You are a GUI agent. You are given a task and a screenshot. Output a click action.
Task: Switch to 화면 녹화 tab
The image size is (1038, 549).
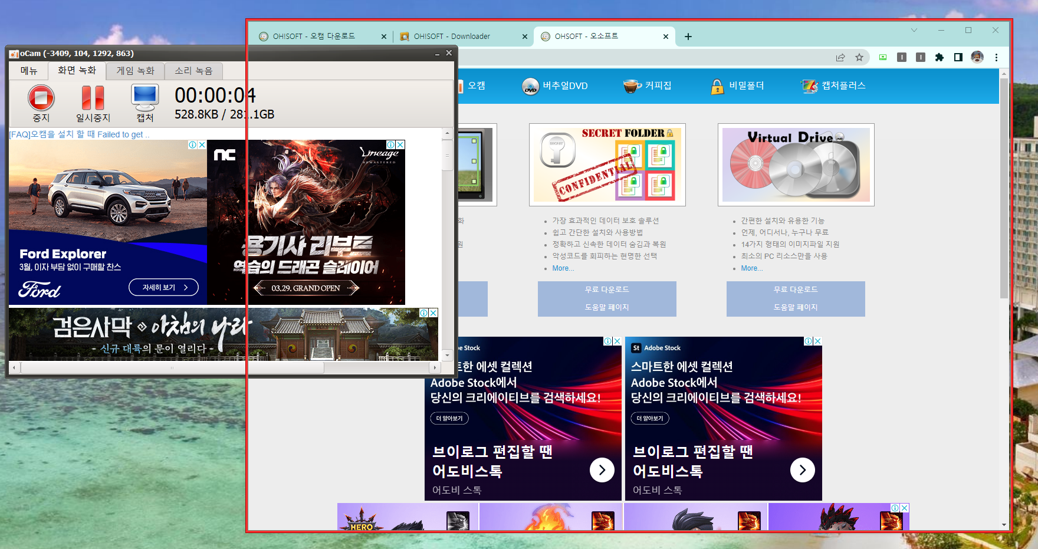77,70
